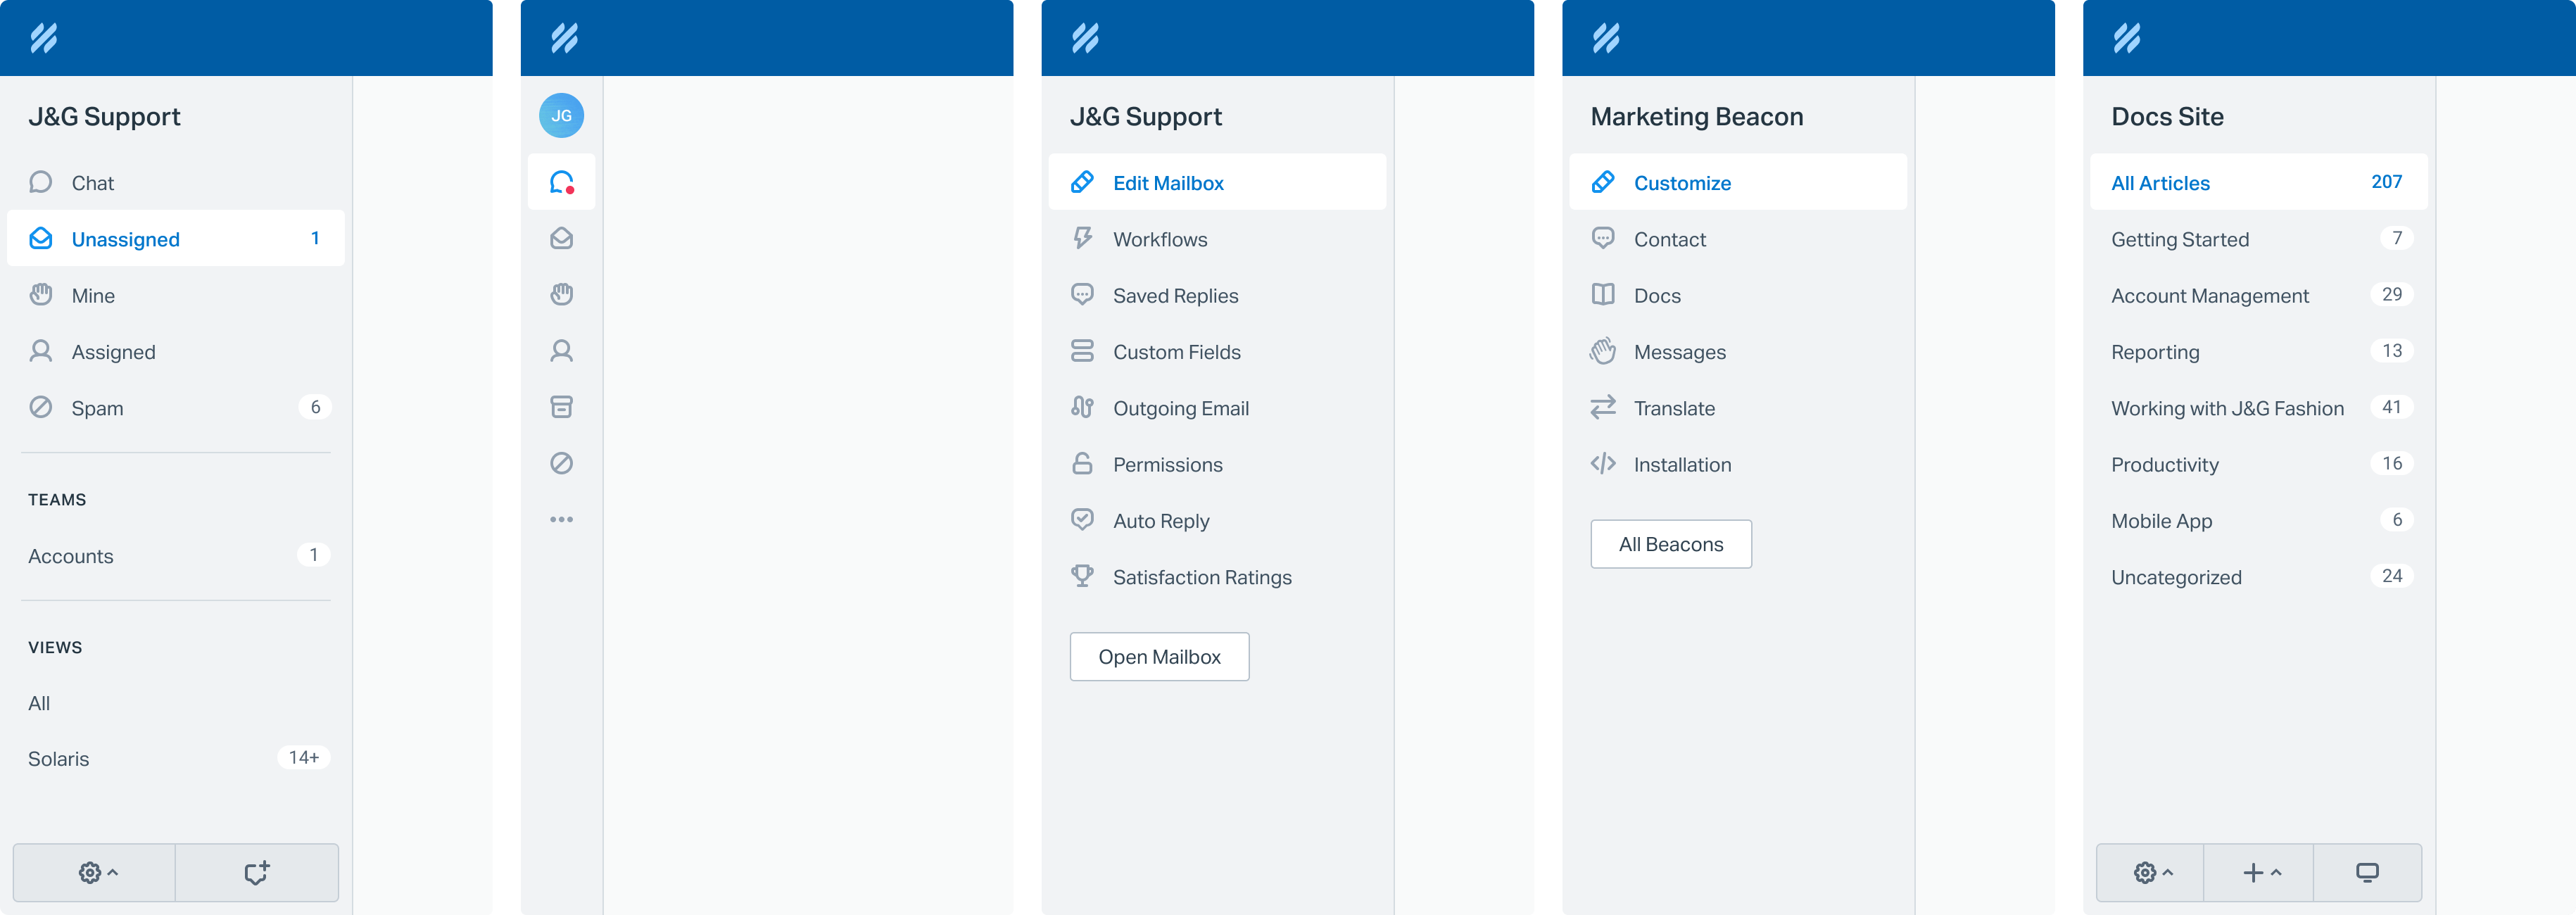Select Translate in Marketing Beacon menu
The height and width of the screenshot is (915, 2576).
[x=1673, y=408]
